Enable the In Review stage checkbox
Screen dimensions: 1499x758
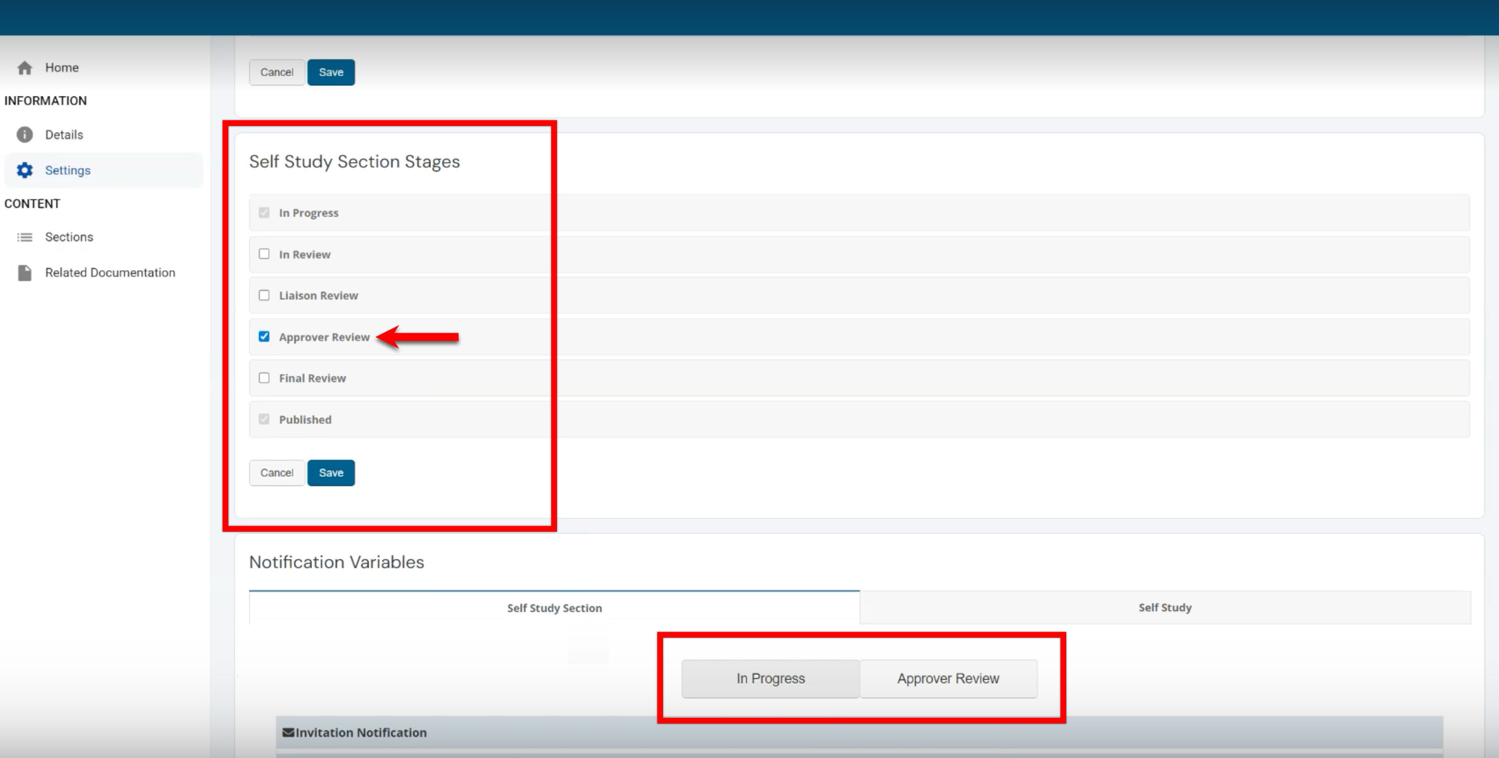coord(264,254)
